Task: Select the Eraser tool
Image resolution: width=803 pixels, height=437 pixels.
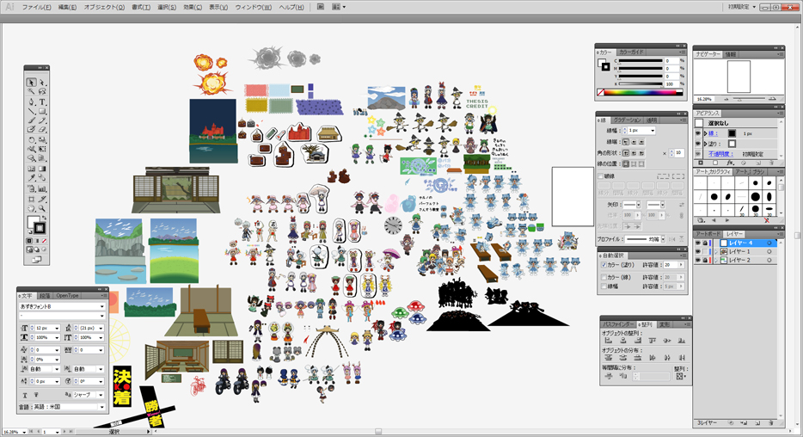Action: tap(42, 130)
